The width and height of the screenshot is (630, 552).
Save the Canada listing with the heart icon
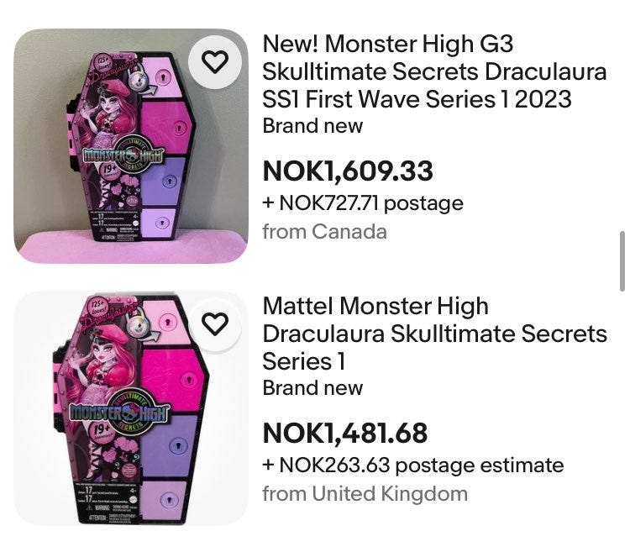216,63
